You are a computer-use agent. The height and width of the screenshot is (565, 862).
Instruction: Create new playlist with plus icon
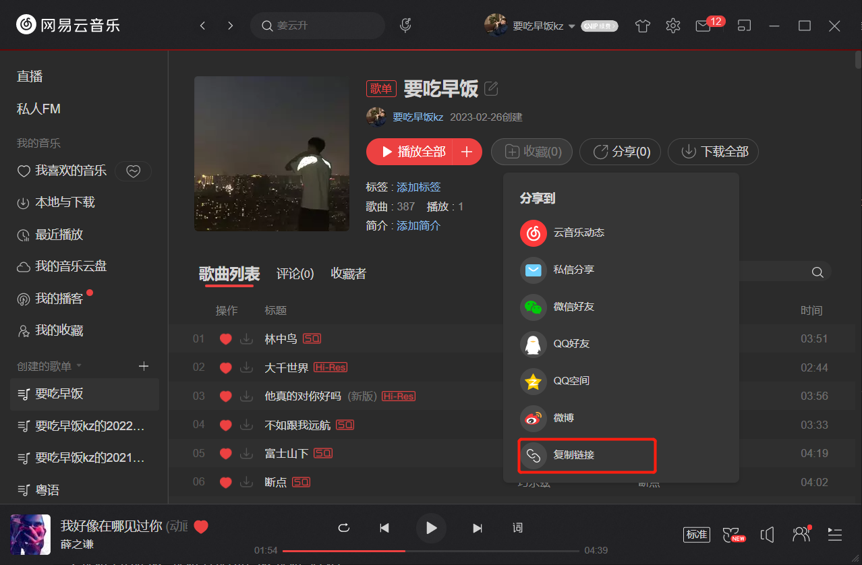144,366
